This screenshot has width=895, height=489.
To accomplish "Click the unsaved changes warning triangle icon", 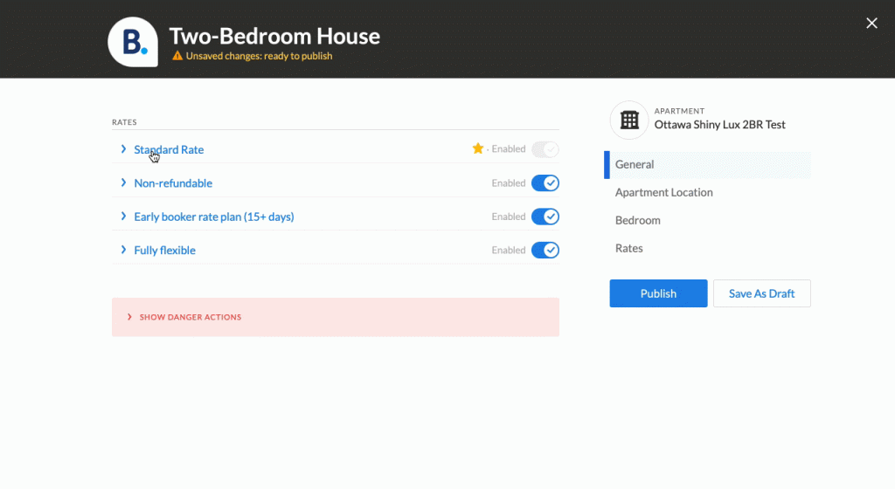I will pos(177,56).
